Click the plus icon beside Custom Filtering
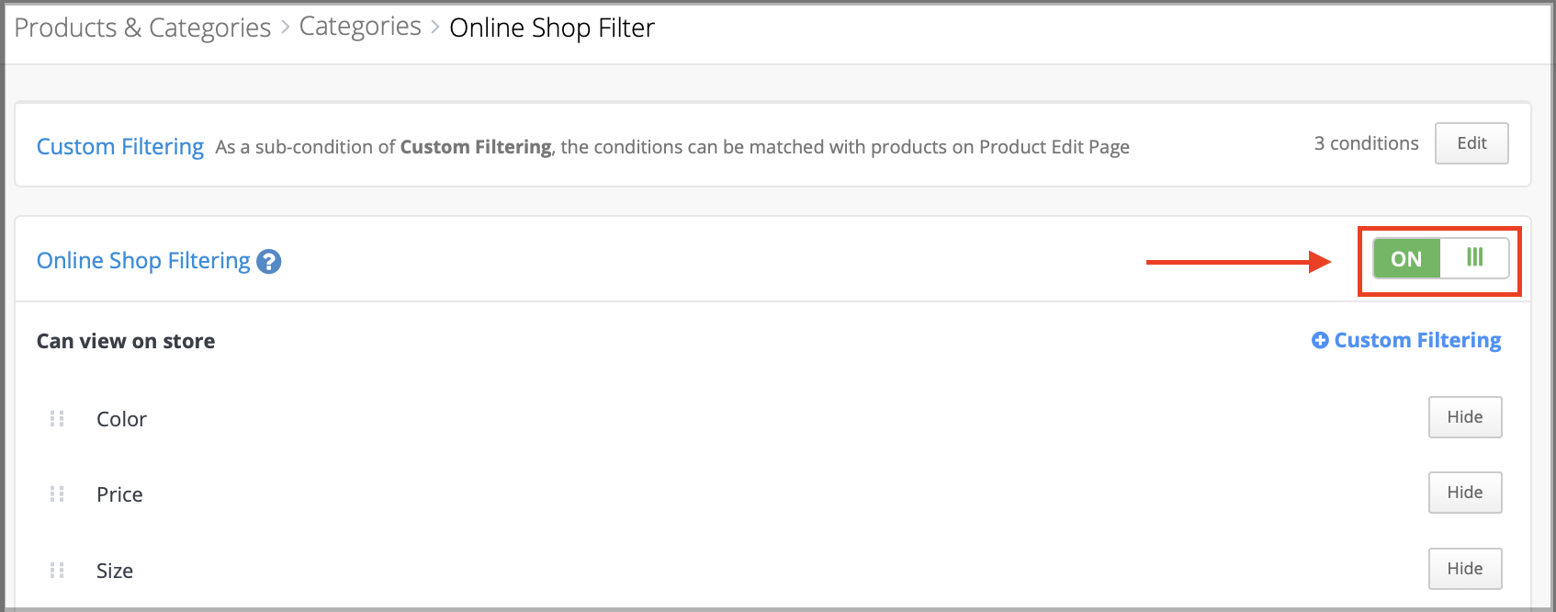 coord(1320,340)
